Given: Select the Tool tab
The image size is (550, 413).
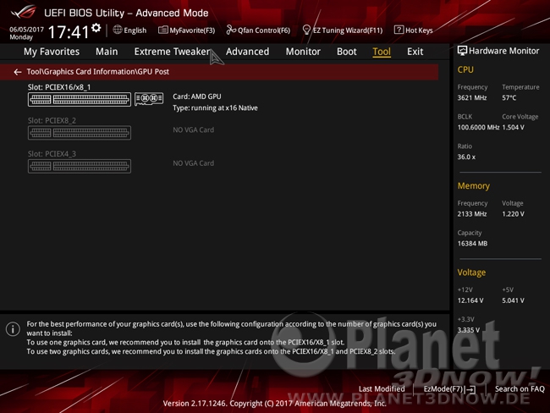Looking at the screenshot, I should (x=382, y=52).
